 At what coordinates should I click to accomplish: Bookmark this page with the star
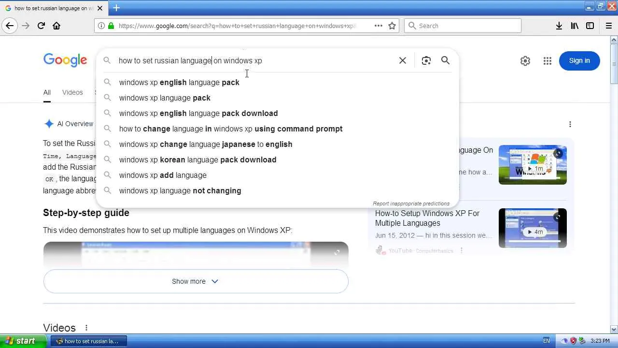click(392, 26)
